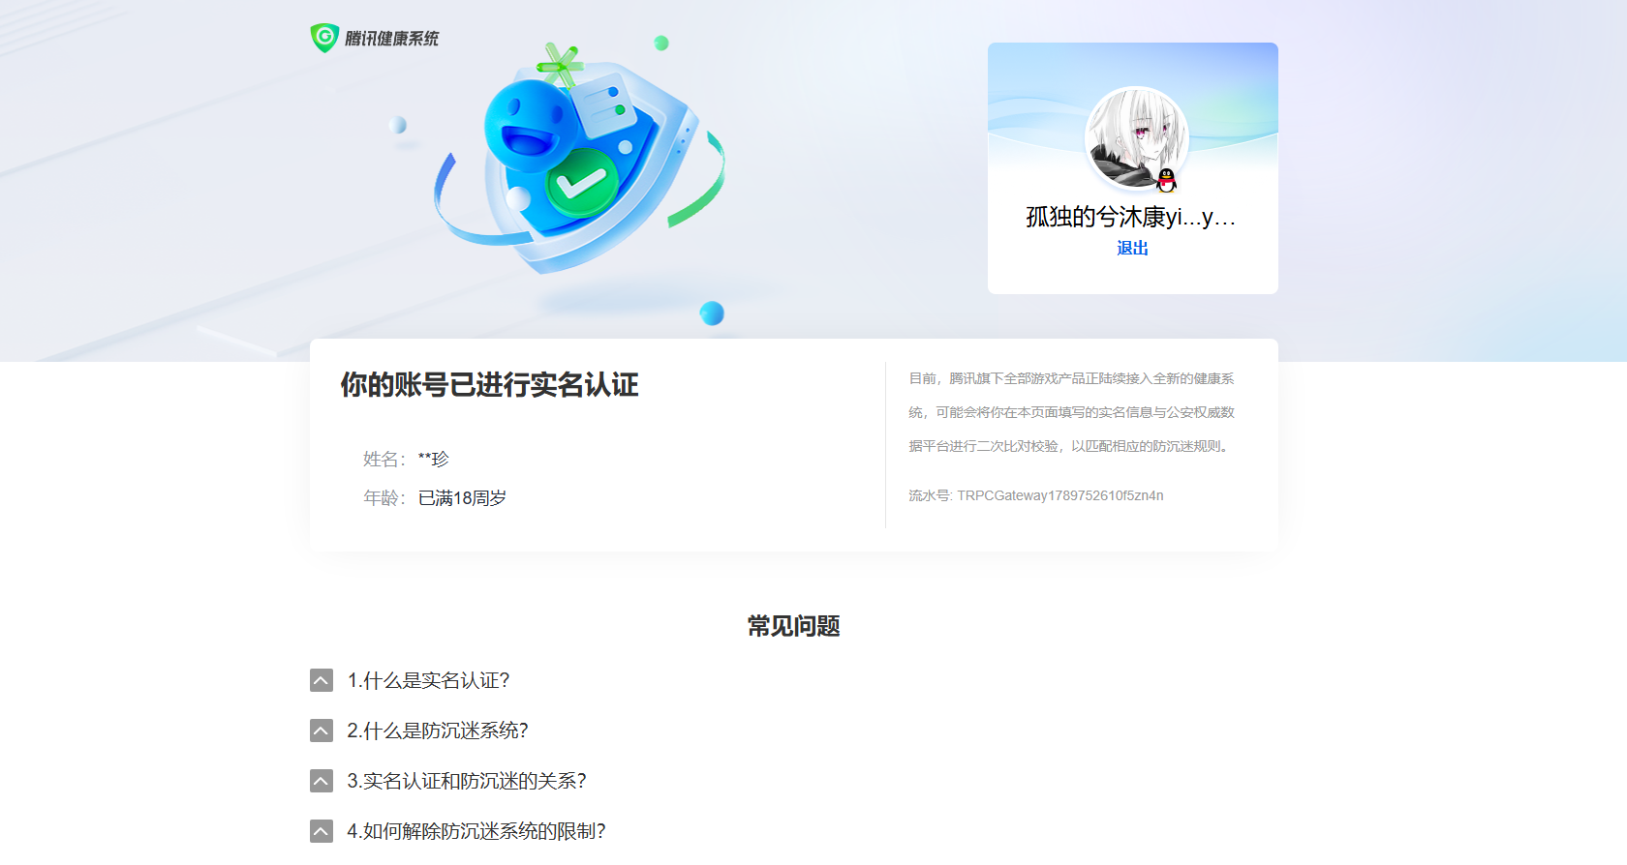The height and width of the screenshot is (865, 1627).
Task: Open FAQ item 2.什么是防沉迷系统?
Action: coord(438,731)
